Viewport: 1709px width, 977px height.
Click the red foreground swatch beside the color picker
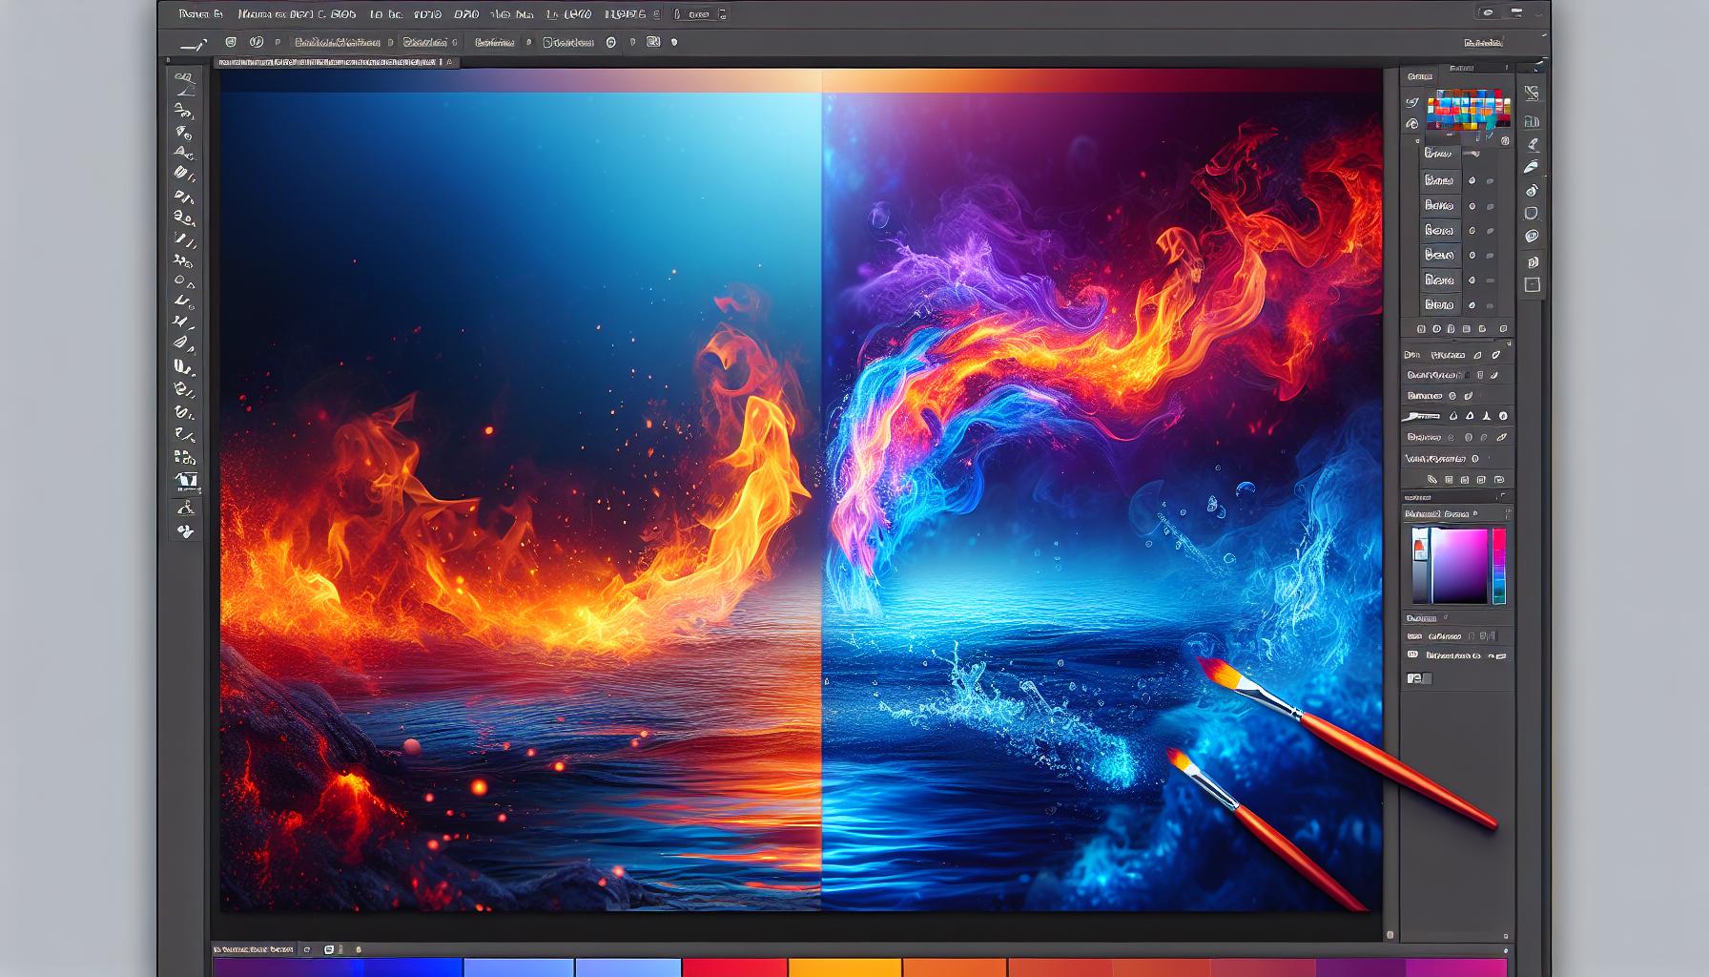1419,548
